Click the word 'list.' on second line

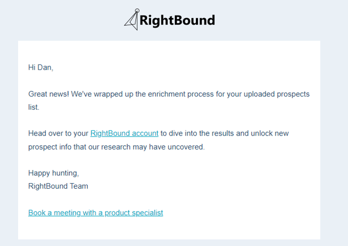click(34, 107)
